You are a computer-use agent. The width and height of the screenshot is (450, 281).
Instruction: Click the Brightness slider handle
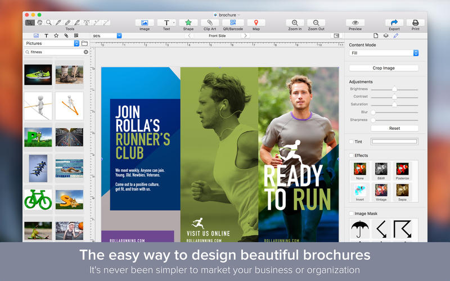[394, 89]
